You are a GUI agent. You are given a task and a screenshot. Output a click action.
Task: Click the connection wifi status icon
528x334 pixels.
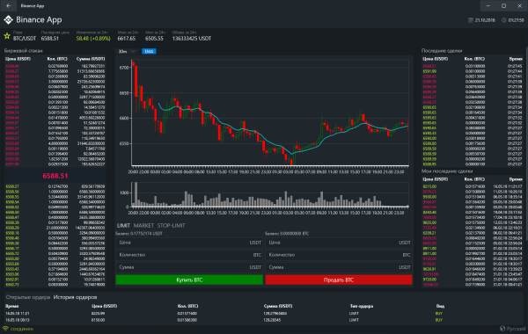(5, 329)
